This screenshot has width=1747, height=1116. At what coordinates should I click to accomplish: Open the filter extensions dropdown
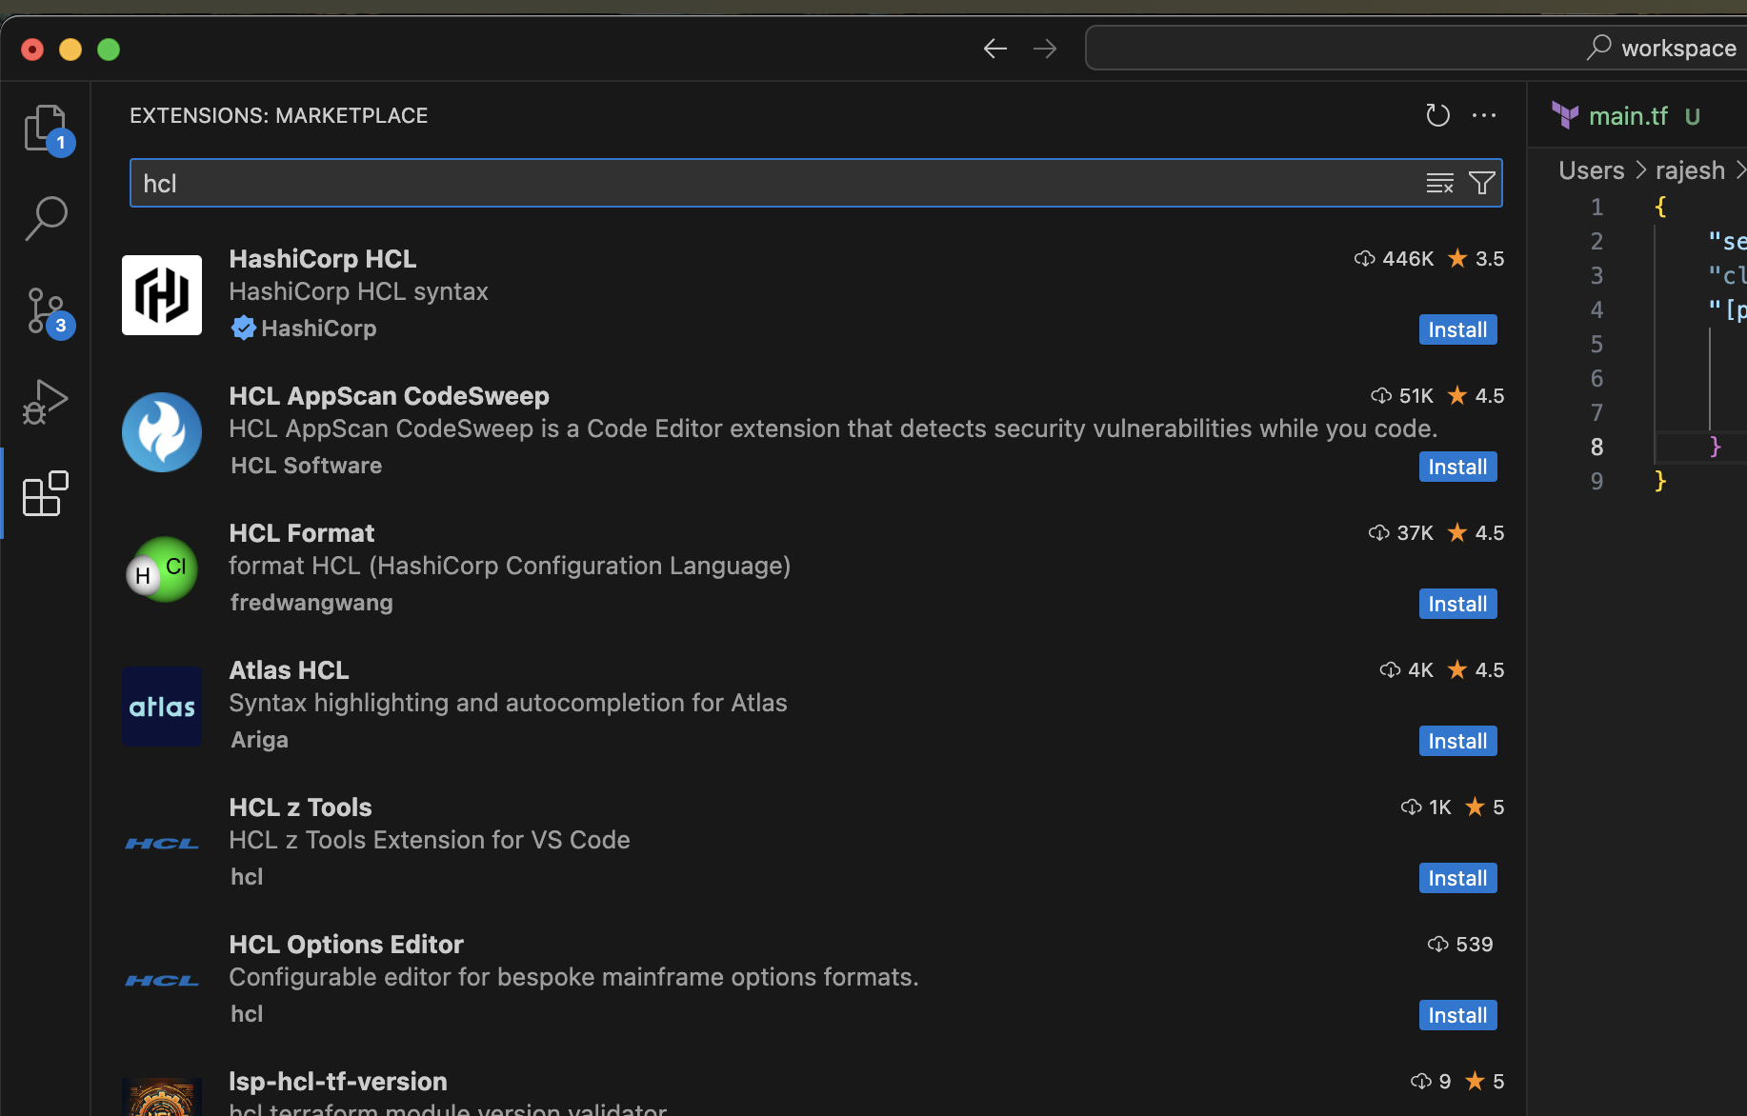pos(1481,183)
